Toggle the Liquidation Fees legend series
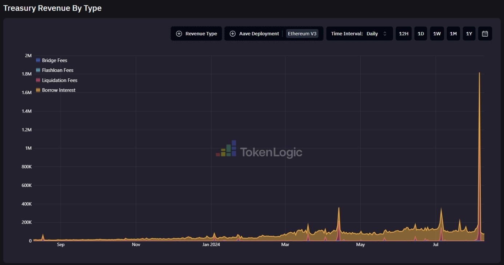 [57, 80]
